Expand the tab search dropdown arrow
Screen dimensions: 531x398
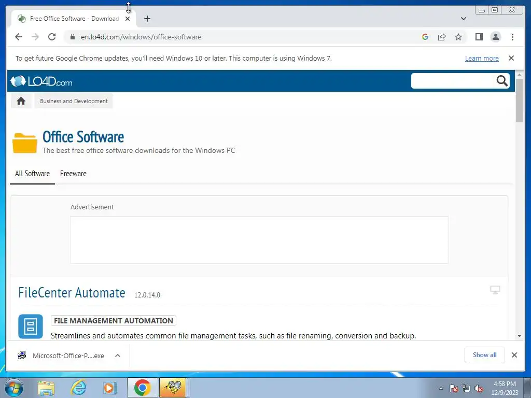coord(463,19)
